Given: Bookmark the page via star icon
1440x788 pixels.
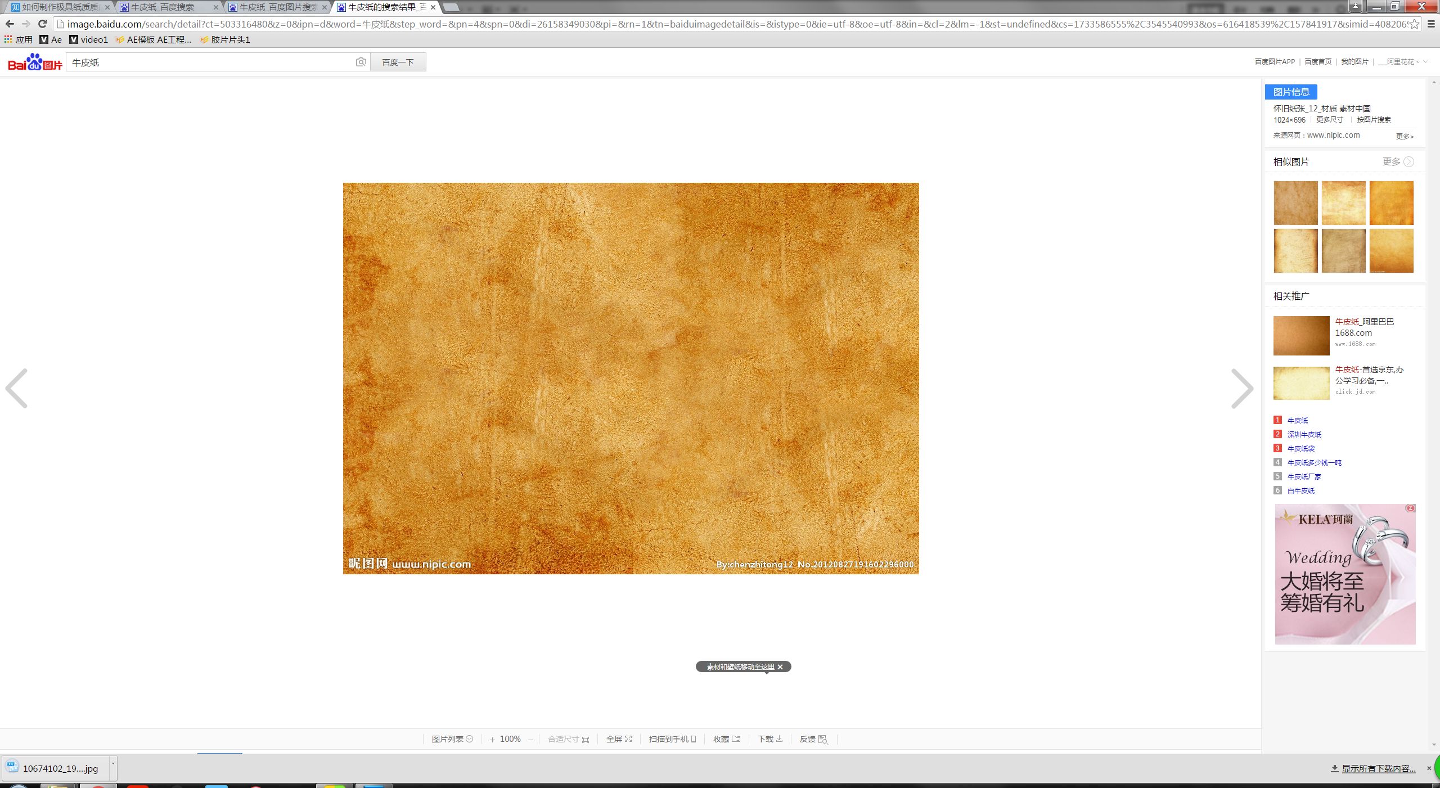Looking at the screenshot, I should pyautogui.click(x=1415, y=24).
